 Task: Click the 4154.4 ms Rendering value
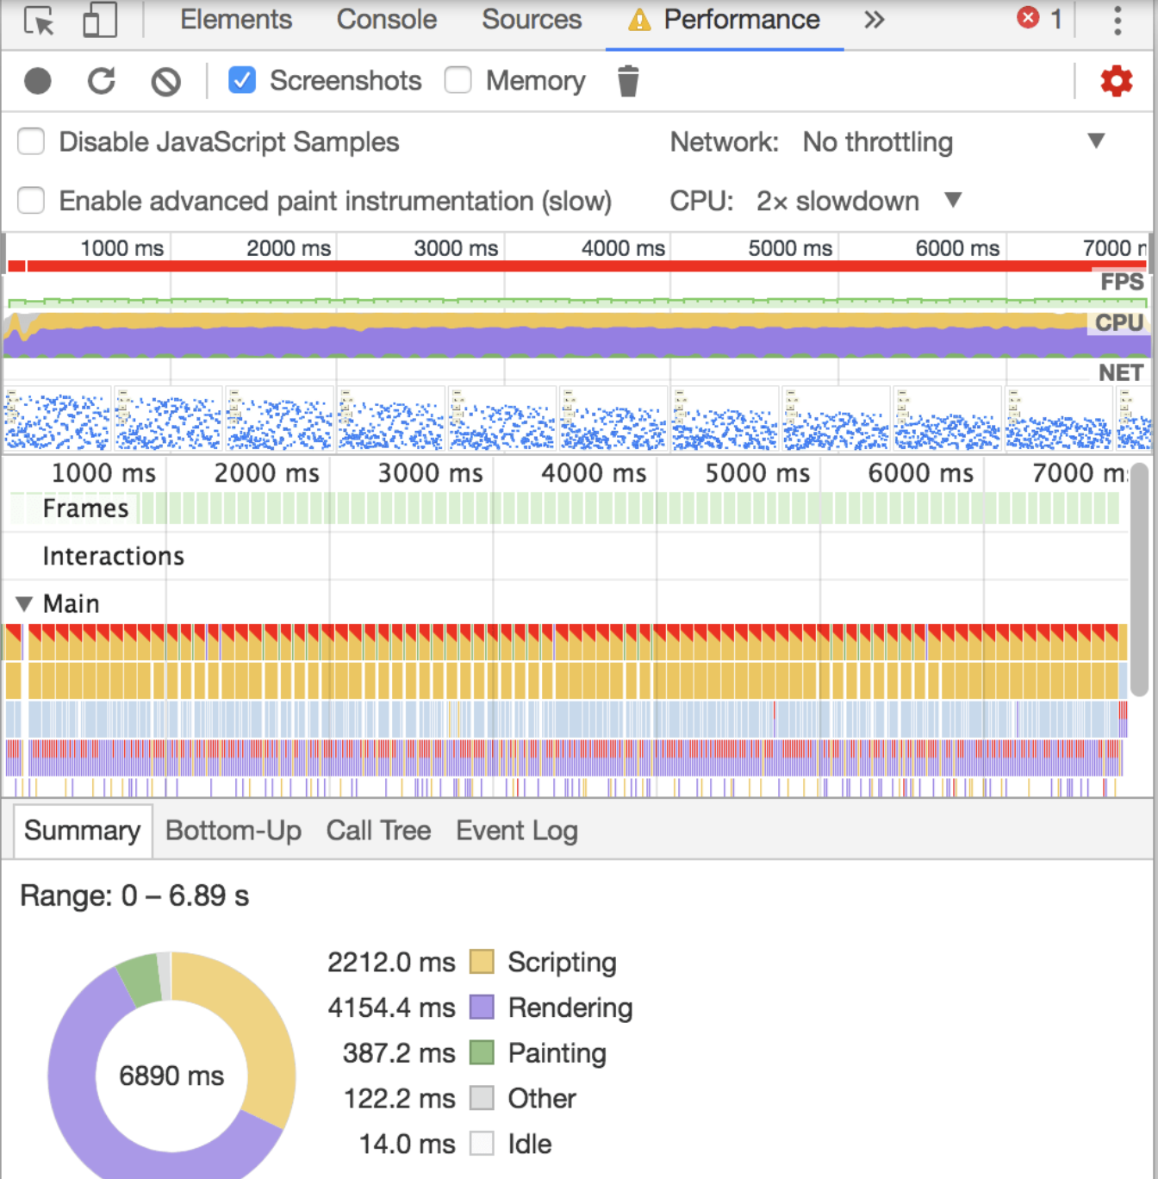(x=391, y=1007)
